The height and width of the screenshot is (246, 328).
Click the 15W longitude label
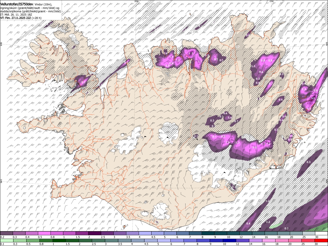(x=271, y=1)
